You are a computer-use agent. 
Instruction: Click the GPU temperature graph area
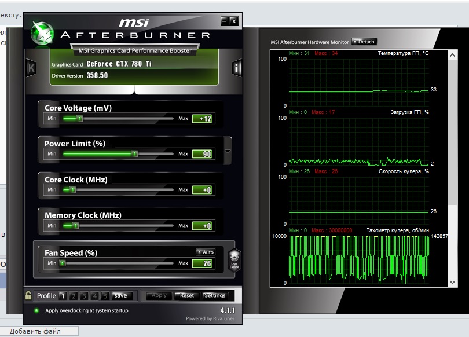pos(358,82)
